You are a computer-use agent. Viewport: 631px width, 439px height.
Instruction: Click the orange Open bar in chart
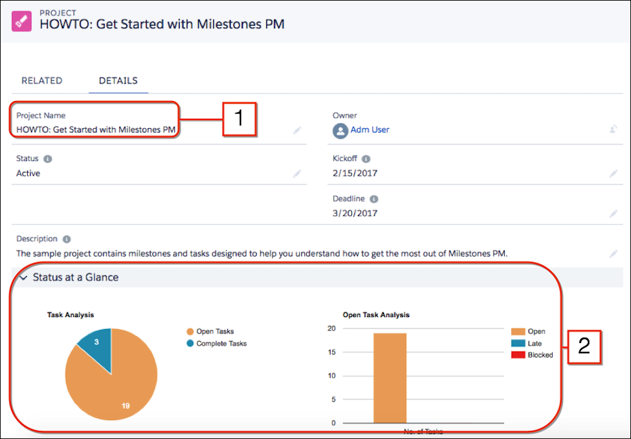tap(390, 378)
